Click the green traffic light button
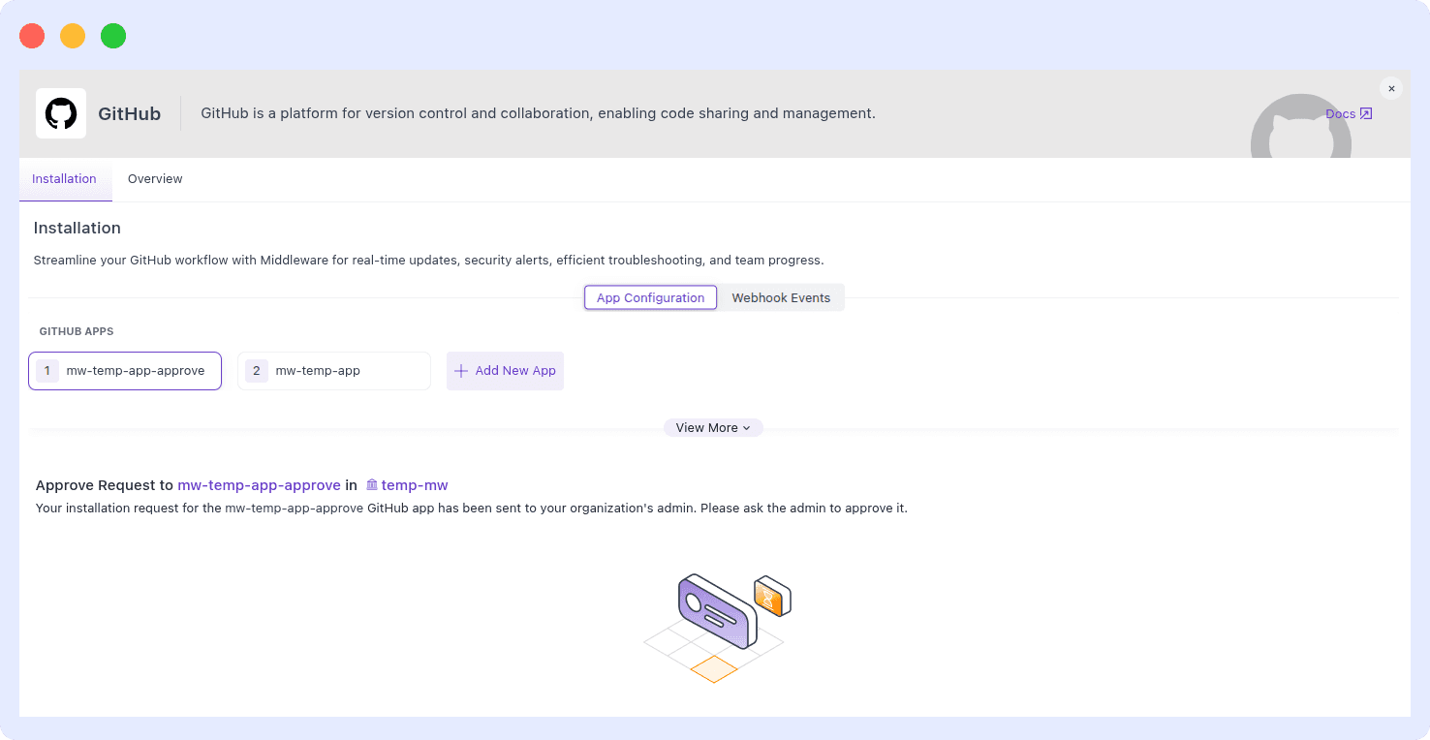Screen dimensions: 1430x740 click(112, 35)
